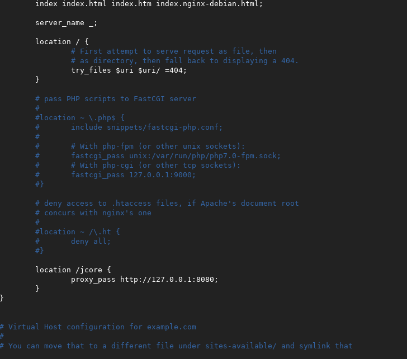Click 'With php-cgi (or other tcp sockets)' comment
Viewport: 407px width, 359px height.
pyautogui.click(x=155, y=166)
